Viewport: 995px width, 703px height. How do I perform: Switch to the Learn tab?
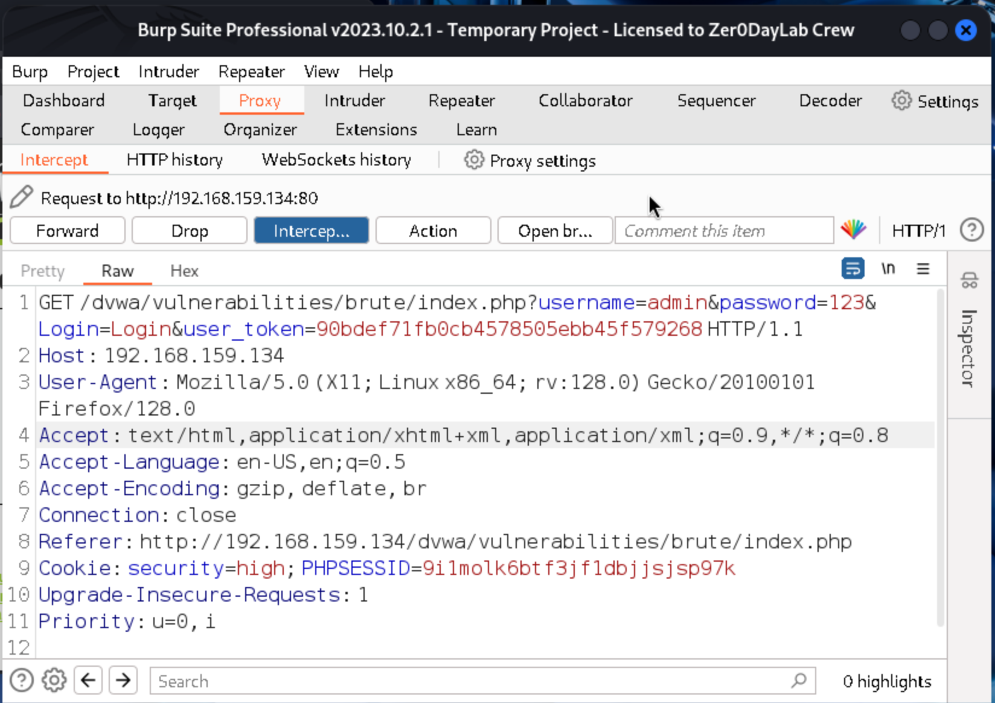(x=476, y=129)
